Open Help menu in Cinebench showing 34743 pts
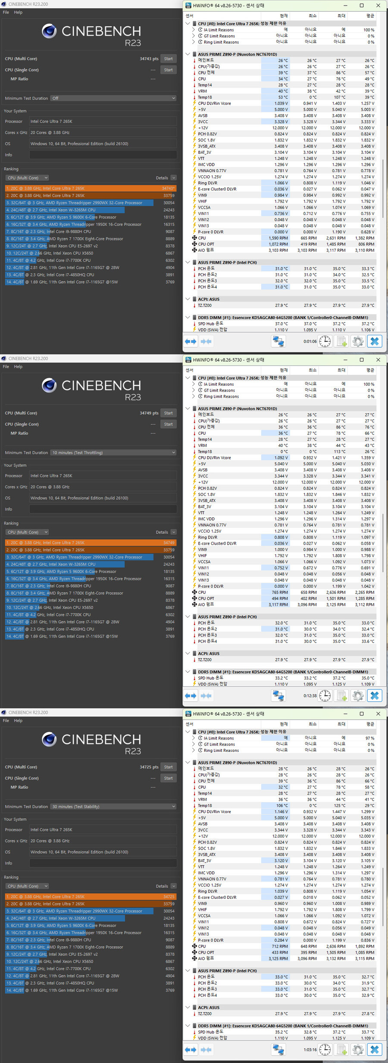 point(18,12)
